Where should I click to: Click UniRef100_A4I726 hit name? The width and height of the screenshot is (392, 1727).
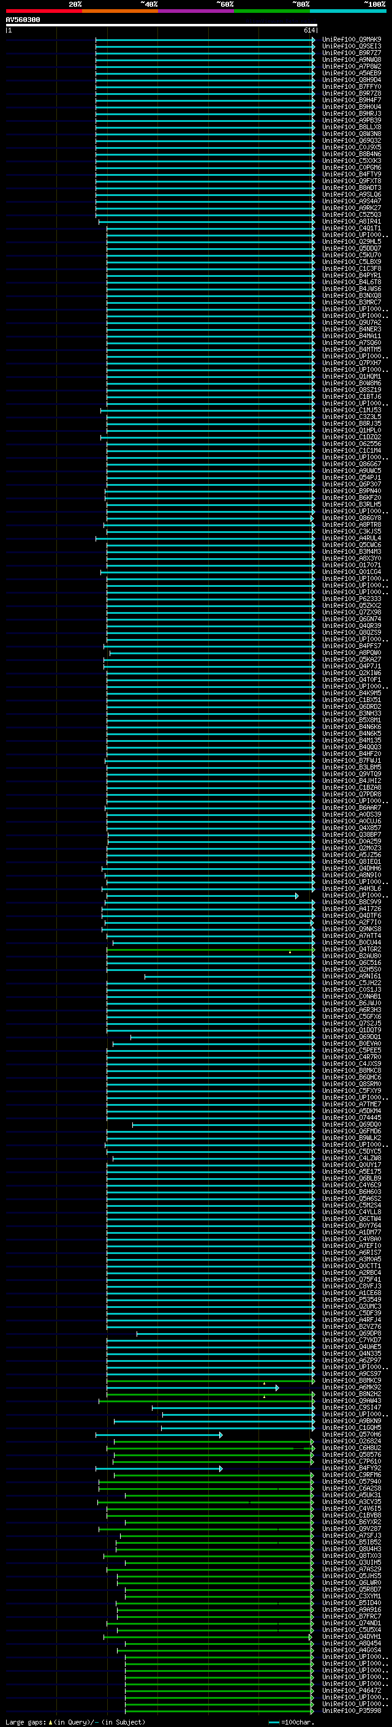[352, 909]
